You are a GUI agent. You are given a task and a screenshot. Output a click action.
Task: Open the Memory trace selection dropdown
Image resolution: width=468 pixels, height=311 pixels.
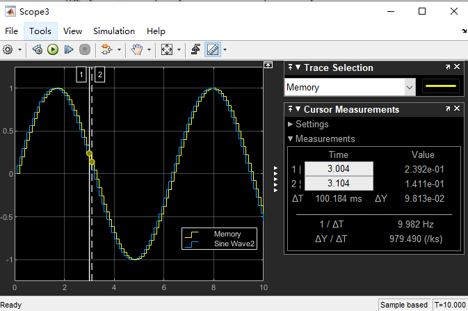[x=350, y=87]
